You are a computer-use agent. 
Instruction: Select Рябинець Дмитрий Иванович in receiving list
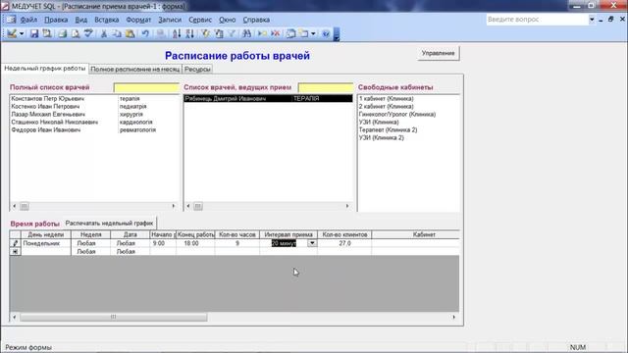pos(268,98)
